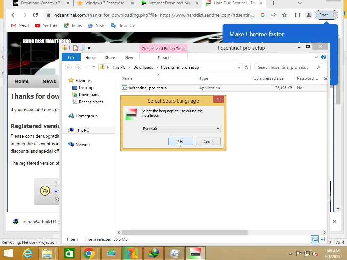Open the File tab in Explorer ribbon
Image resolution: width=347 pixels, height=260 pixels.
(x=71, y=57)
